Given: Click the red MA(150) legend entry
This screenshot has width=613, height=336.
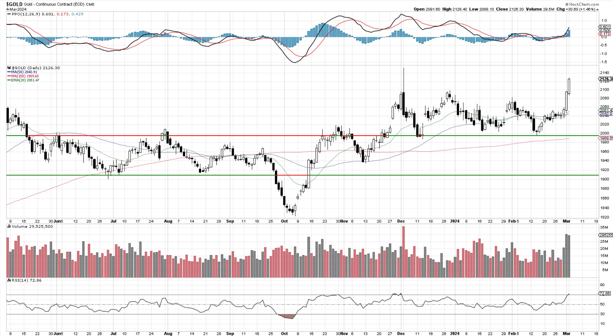Looking at the screenshot, I should (23, 76).
